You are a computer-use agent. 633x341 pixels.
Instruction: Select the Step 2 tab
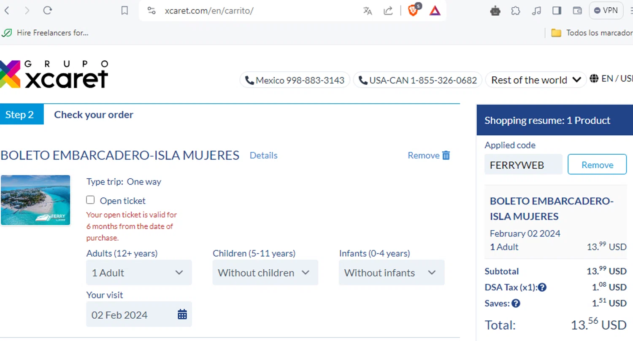point(22,115)
